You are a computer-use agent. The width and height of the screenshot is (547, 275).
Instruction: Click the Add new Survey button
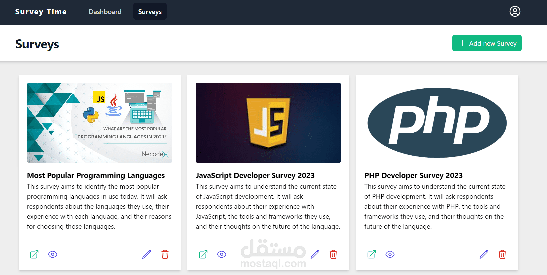[x=487, y=43]
